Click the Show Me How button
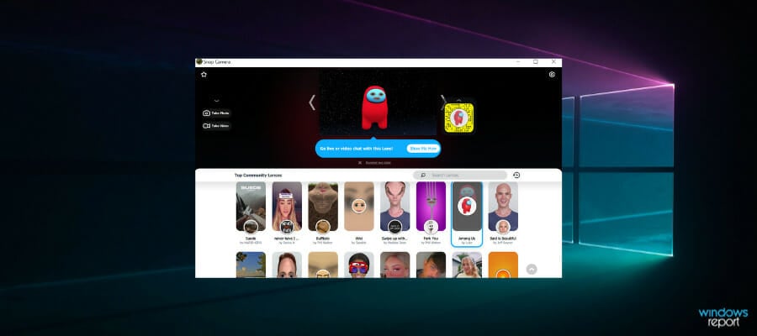 click(x=423, y=149)
